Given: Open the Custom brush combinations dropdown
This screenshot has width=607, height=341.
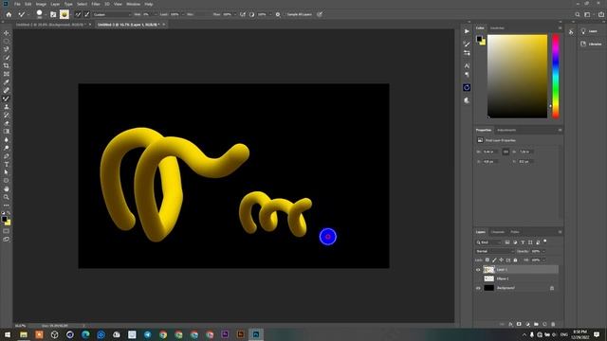Looking at the screenshot, I should (x=112, y=14).
